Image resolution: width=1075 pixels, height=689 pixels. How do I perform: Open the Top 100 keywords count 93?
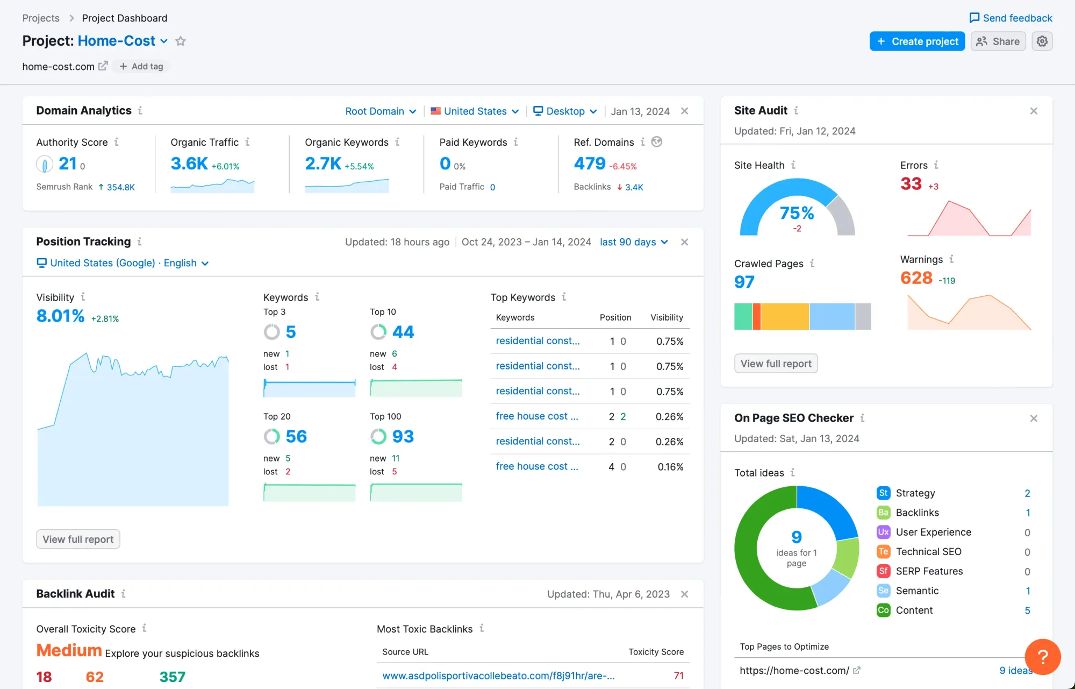[403, 436]
